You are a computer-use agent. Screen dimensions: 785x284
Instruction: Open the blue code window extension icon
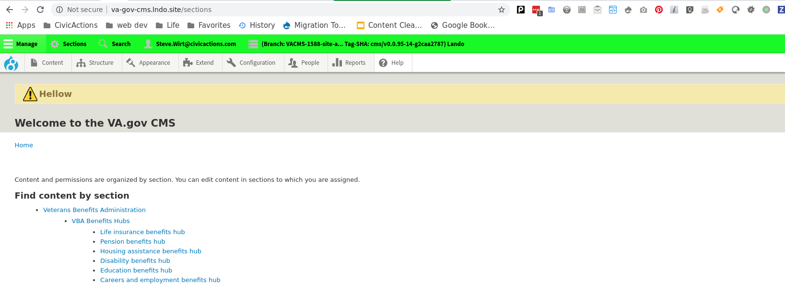click(613, 10)
